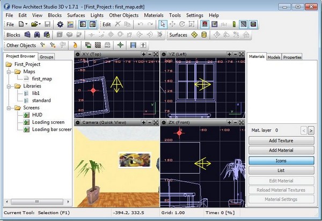322x221 pixels.
Task: Click the blue film strip icon
Action: coord(133,45)
